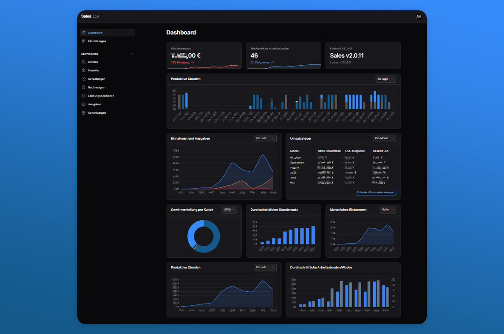Click Letzte USt. Ausgabe erzeugen button
504x334 pixels.
(376, 193)
